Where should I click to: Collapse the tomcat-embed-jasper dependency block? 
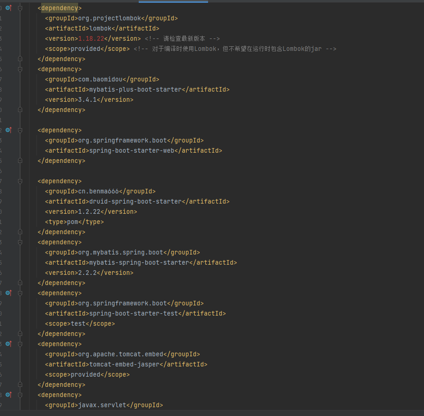[20, 344]
